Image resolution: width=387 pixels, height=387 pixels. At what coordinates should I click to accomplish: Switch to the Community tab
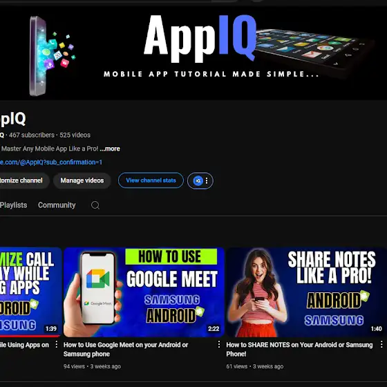coord(57,205)
